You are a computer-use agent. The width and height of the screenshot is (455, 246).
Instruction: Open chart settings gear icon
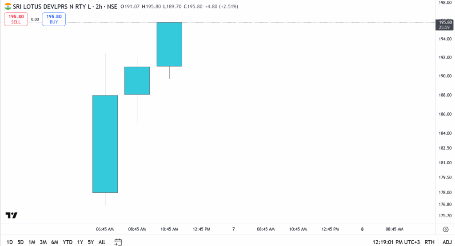point(445,229)
